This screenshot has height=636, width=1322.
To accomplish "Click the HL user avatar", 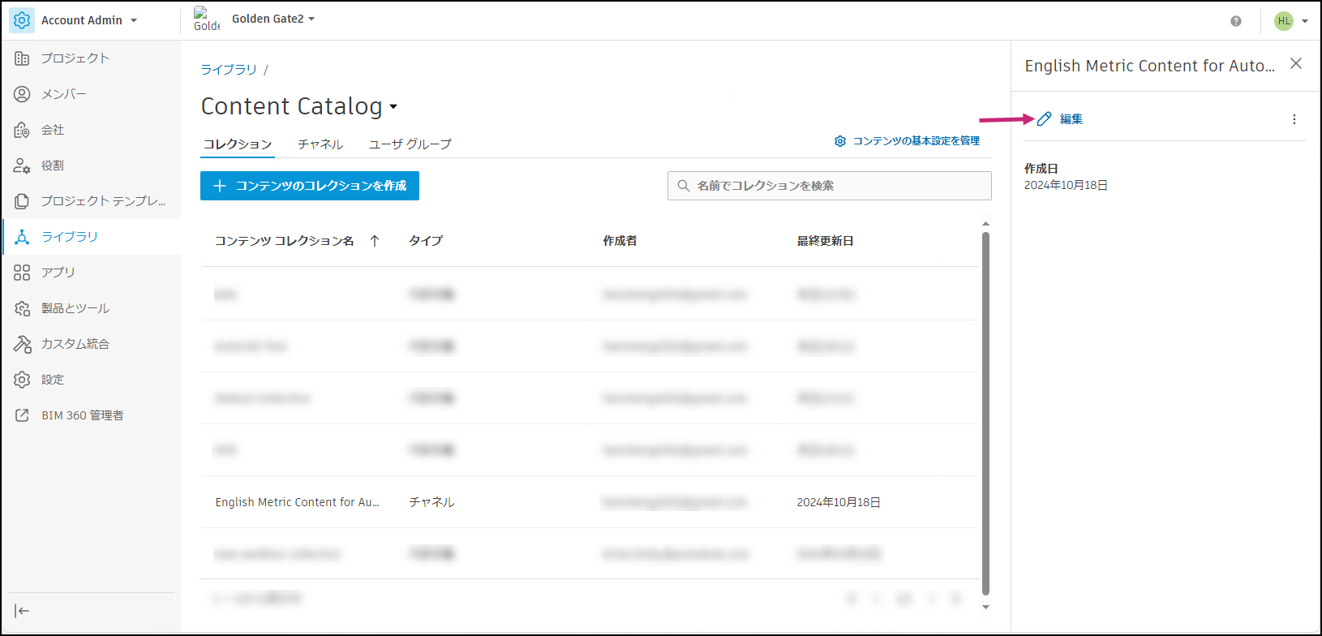I will pyautogui.click(x=1284, y=21).
